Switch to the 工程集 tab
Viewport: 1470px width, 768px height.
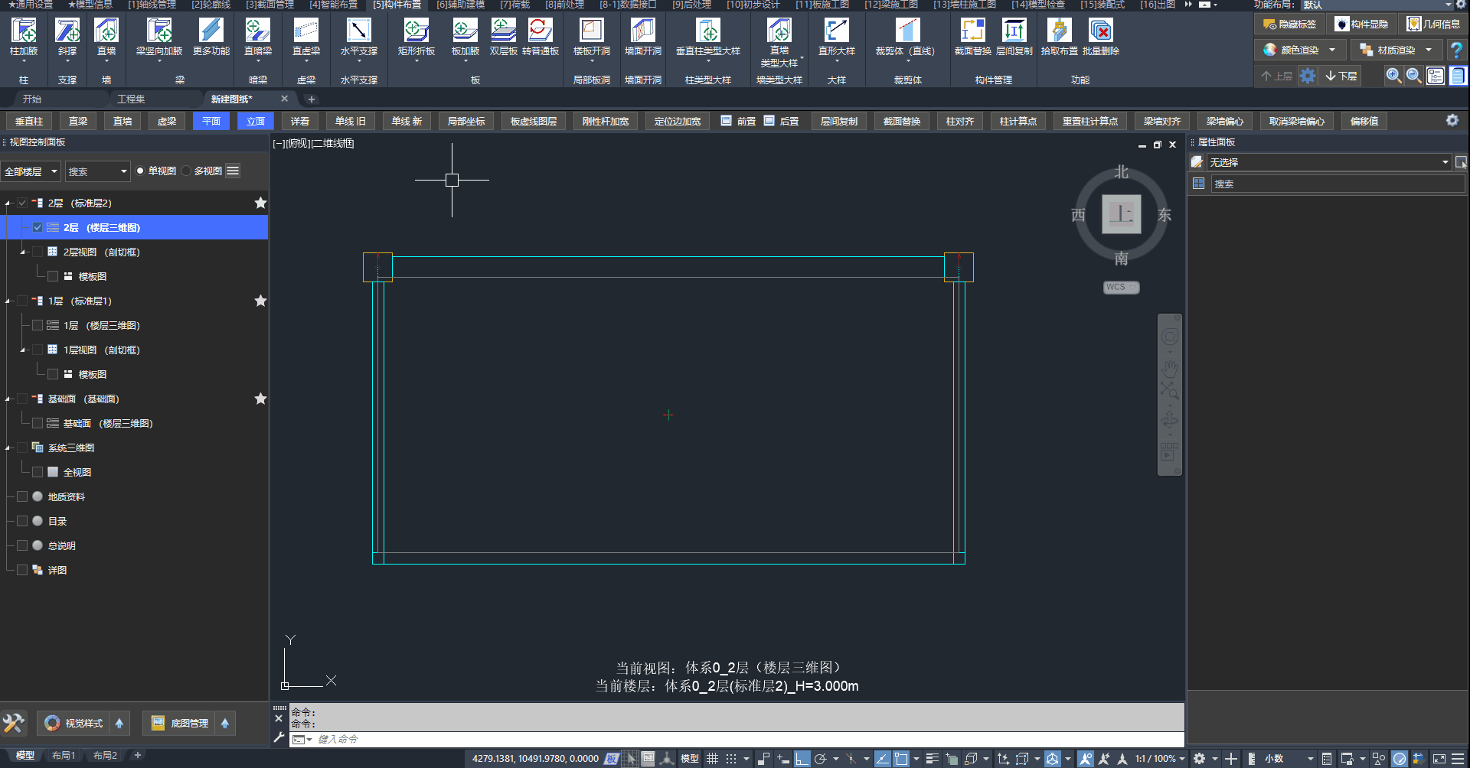(131, 99)
